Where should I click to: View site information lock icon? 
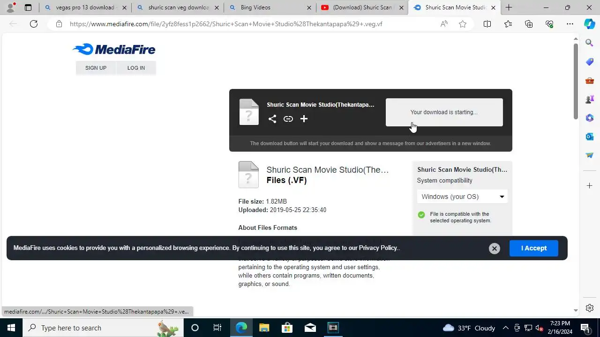point(59,24)
